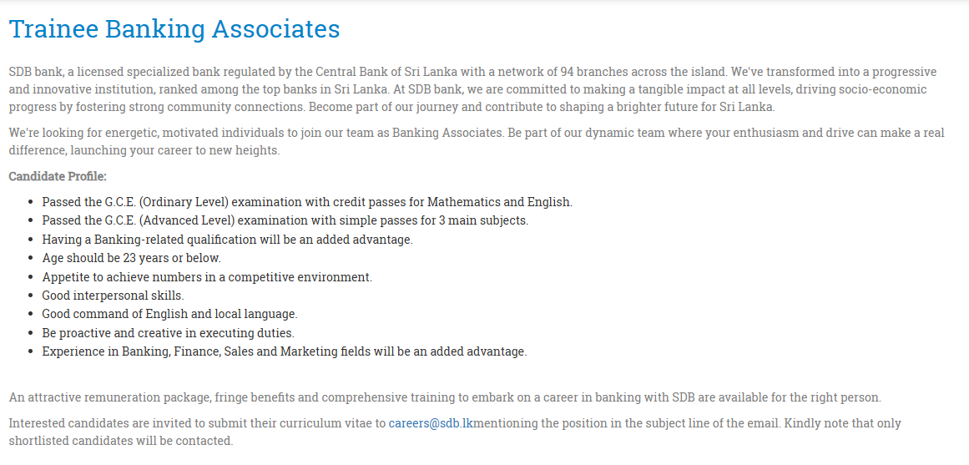Click the 'Experience in Banking, Finance' bullet
The image size is (969, 465).
tap(285, 351)
